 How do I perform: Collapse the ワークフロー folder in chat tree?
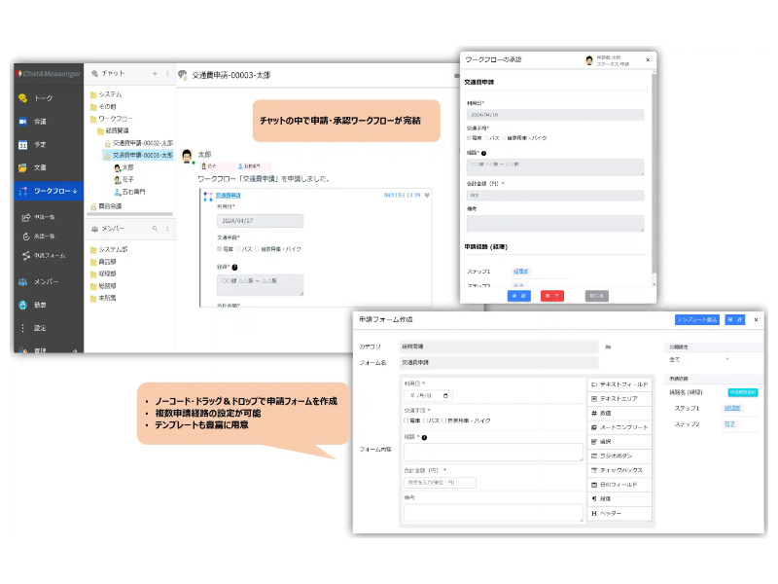[x=111, y=119]
